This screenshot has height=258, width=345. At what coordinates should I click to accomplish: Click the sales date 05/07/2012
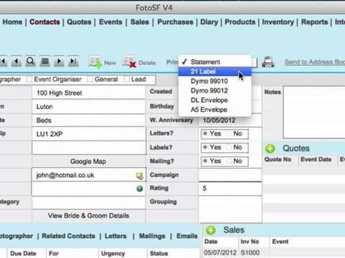pos(220,253)
